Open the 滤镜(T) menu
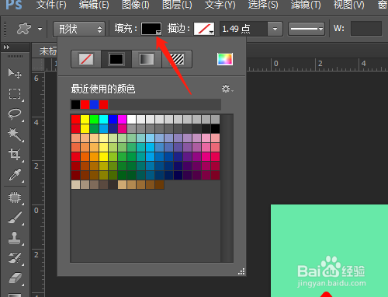Viewport: 388px width, 297px height. 306,5
